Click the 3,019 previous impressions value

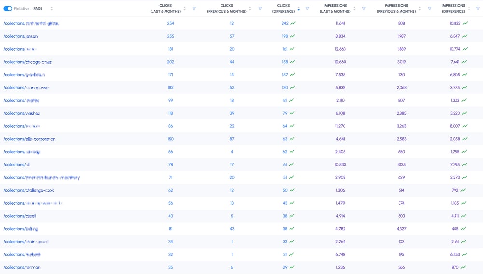tap(401, 62)
